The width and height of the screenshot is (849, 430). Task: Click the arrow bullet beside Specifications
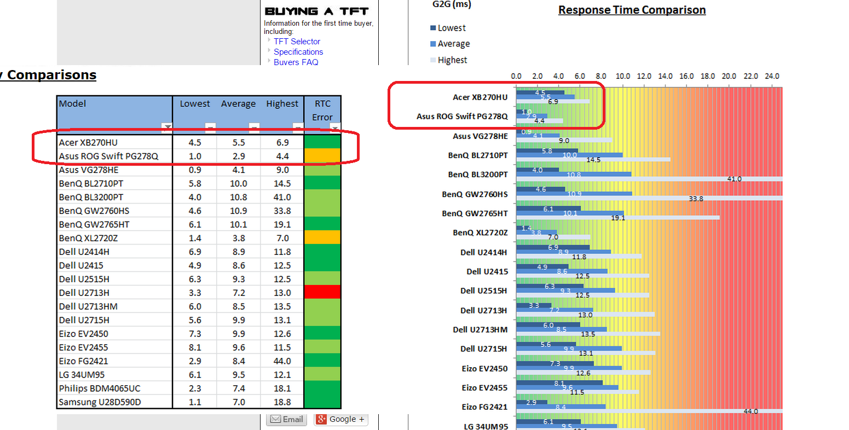pyautogui.click(x=269, y=51)
